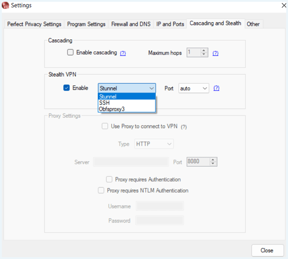Switch to the Other tab
The height and width of the screenshot is (259, 288).
click(x=253, y=24)
